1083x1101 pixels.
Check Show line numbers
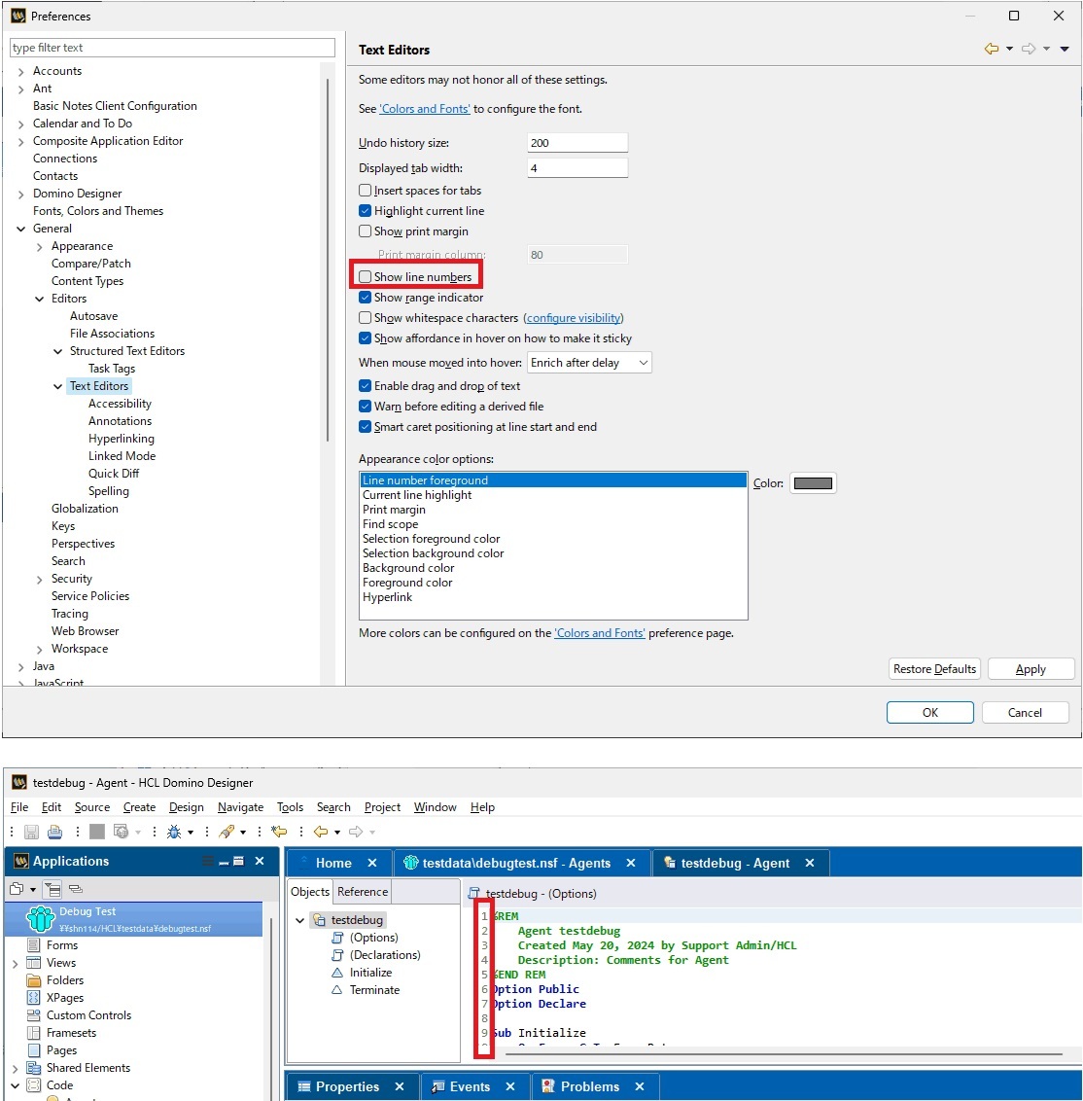tap(365, 276)
